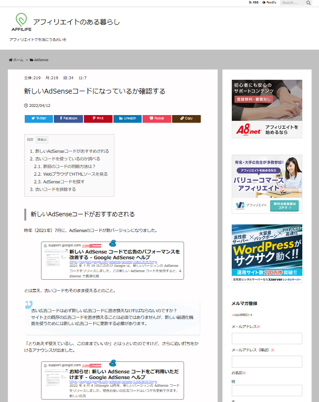The height and width of the screenshot is (402, 319).
Task: Focus the 姓 name input field
Action: (267, 391)
